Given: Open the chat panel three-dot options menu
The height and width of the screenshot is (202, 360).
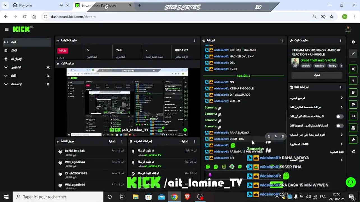Looking at the screenshot, I should (x=282, y=41).
